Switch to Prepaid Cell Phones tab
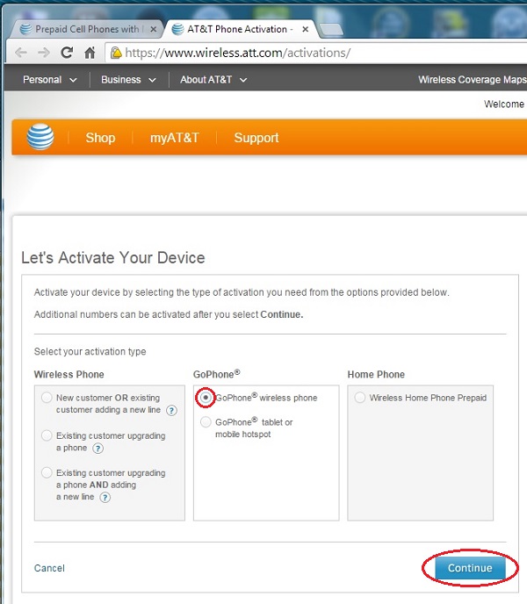Viewport: 527px width, 604px height. click(86, 29)
